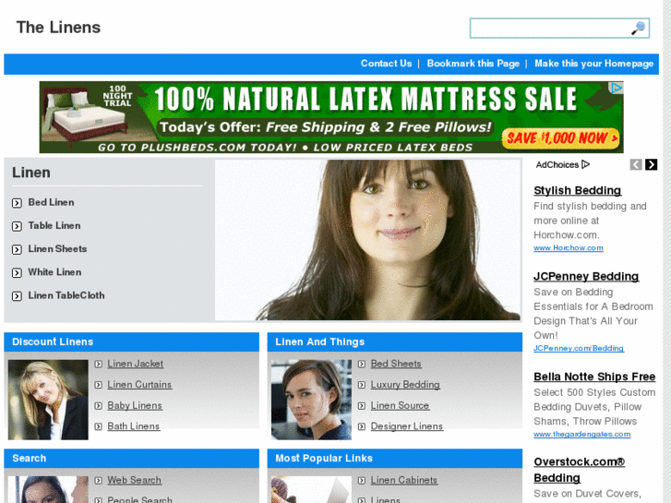Visit Luxury Bedding link
The width and height of the screenshot is (671, 503).
405,385
